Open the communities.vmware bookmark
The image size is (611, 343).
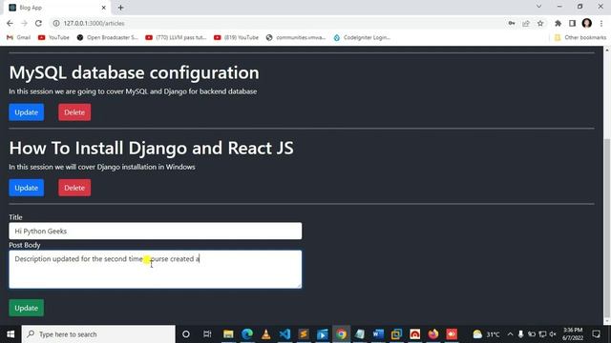click(x=296, y=37)
